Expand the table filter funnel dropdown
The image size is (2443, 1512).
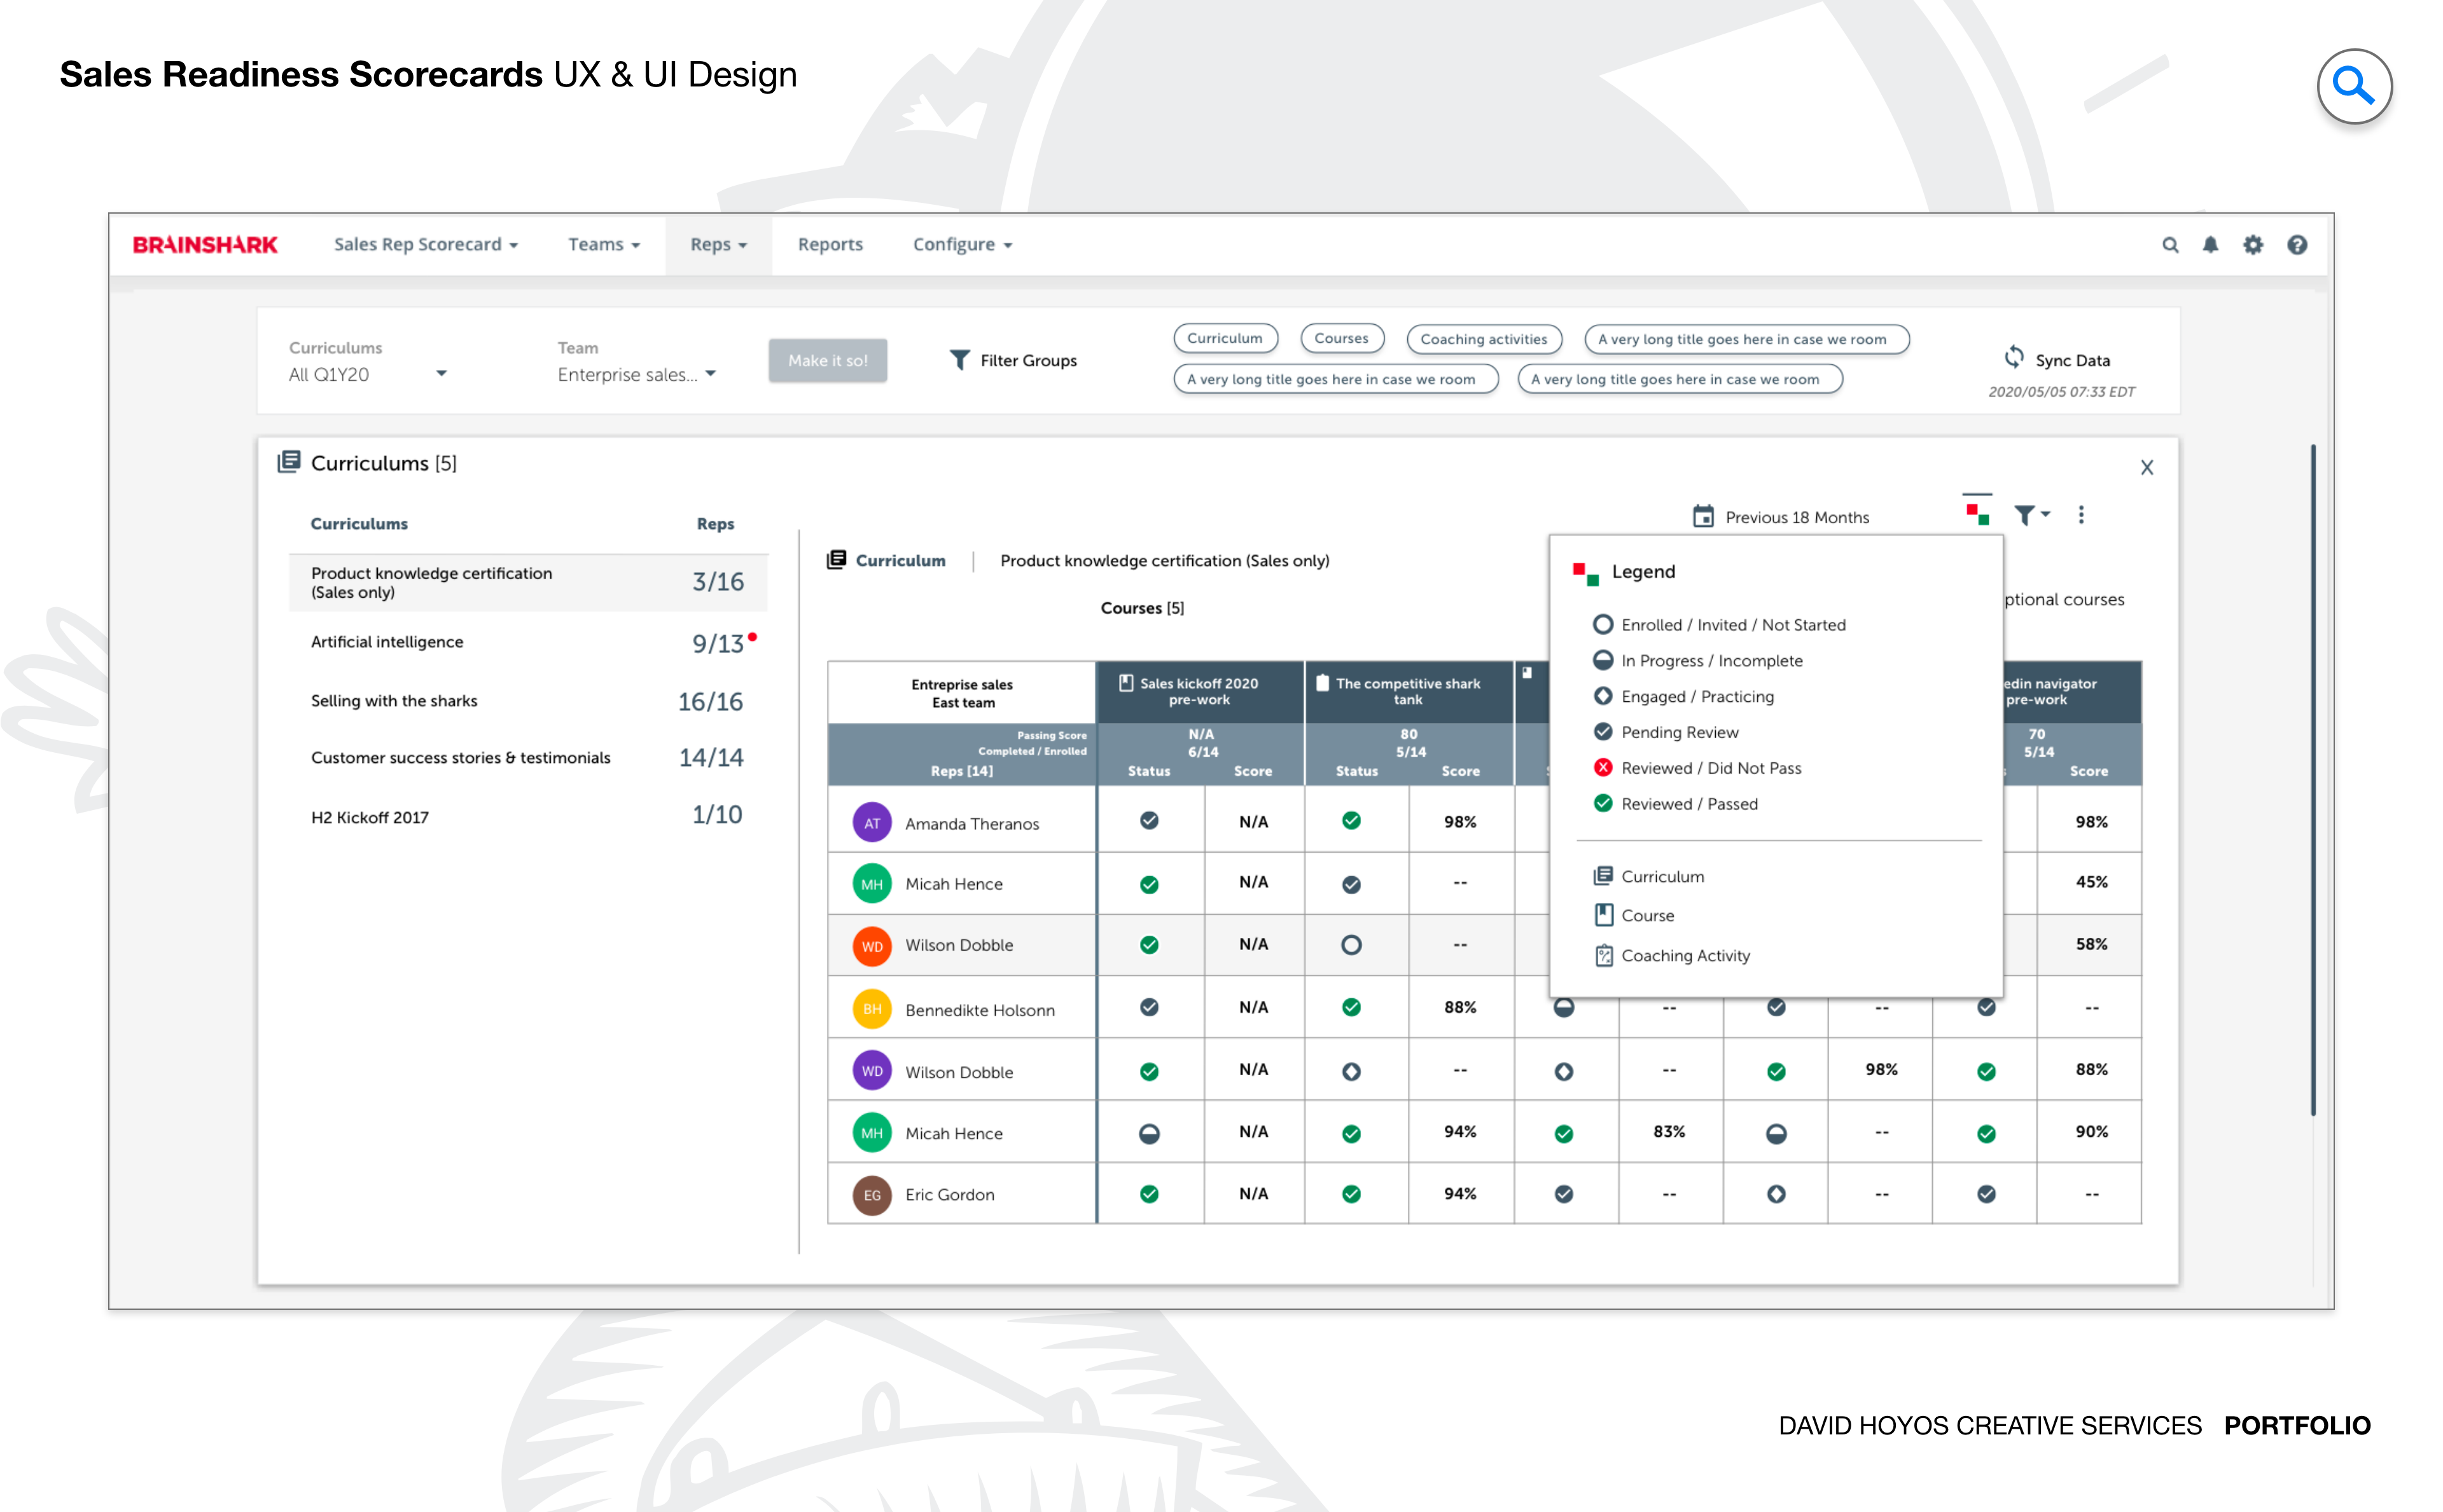2032,515
